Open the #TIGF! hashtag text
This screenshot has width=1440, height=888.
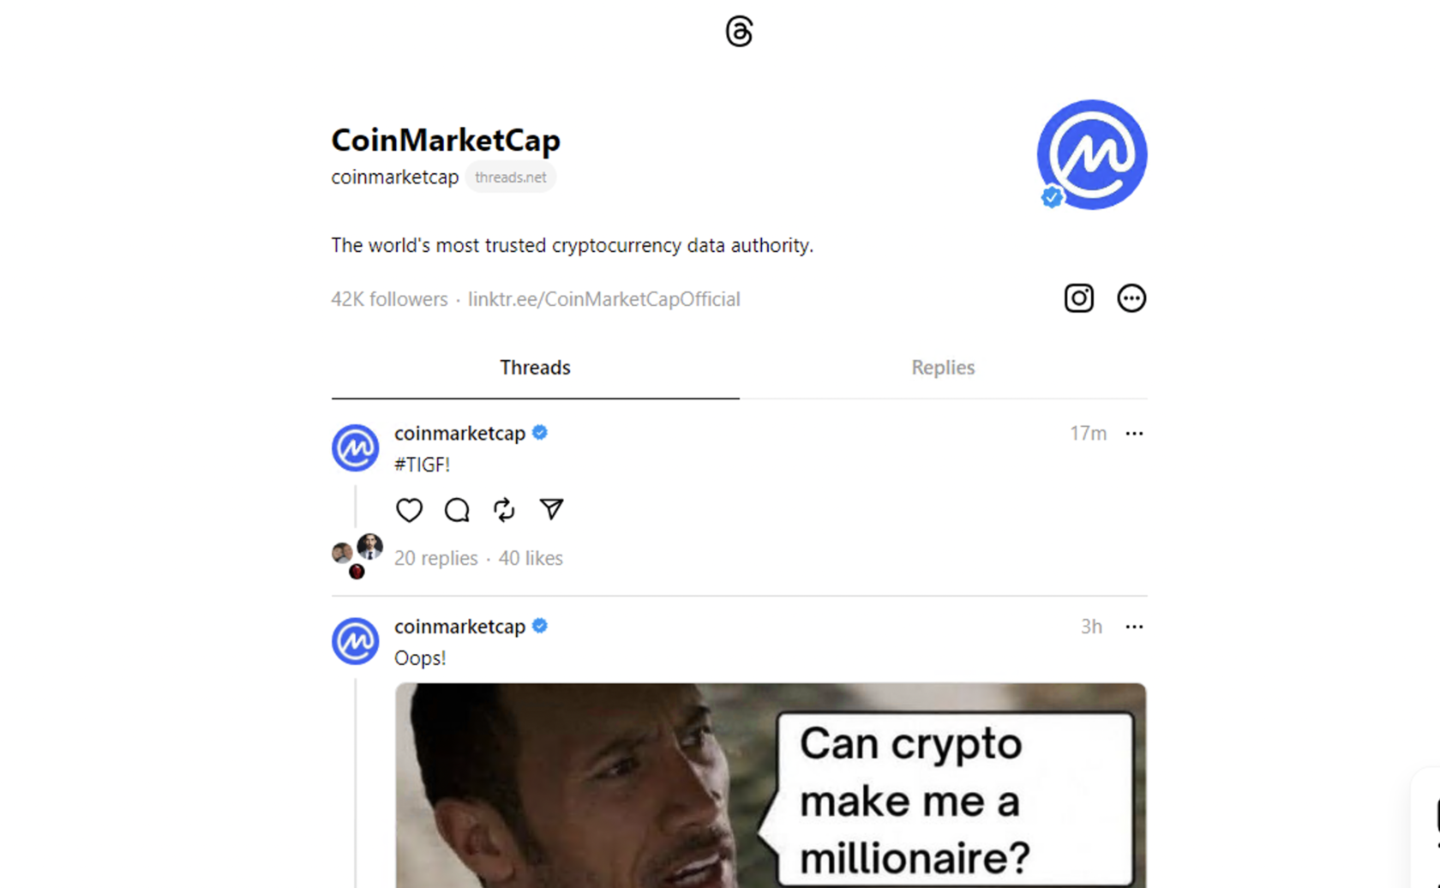[x=422, y=465]
